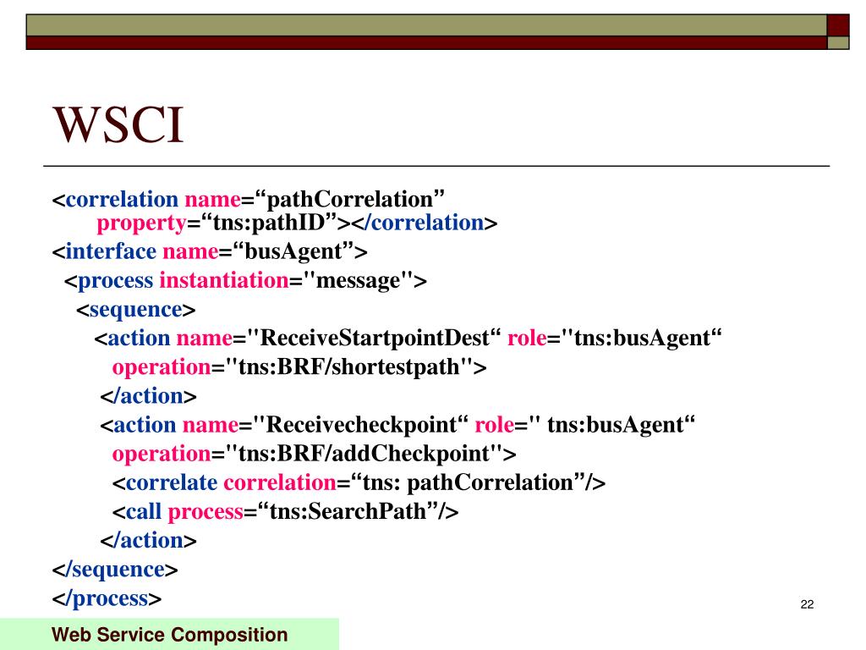Click the closing </sequence> tag

click(115, 570)
